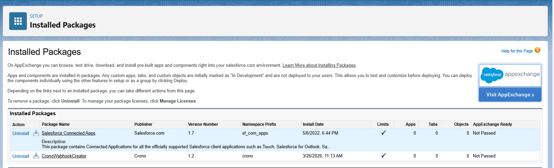Click the crono namespace prefix cell
Screen dimensions: 554x168
[x=247, y=156]
